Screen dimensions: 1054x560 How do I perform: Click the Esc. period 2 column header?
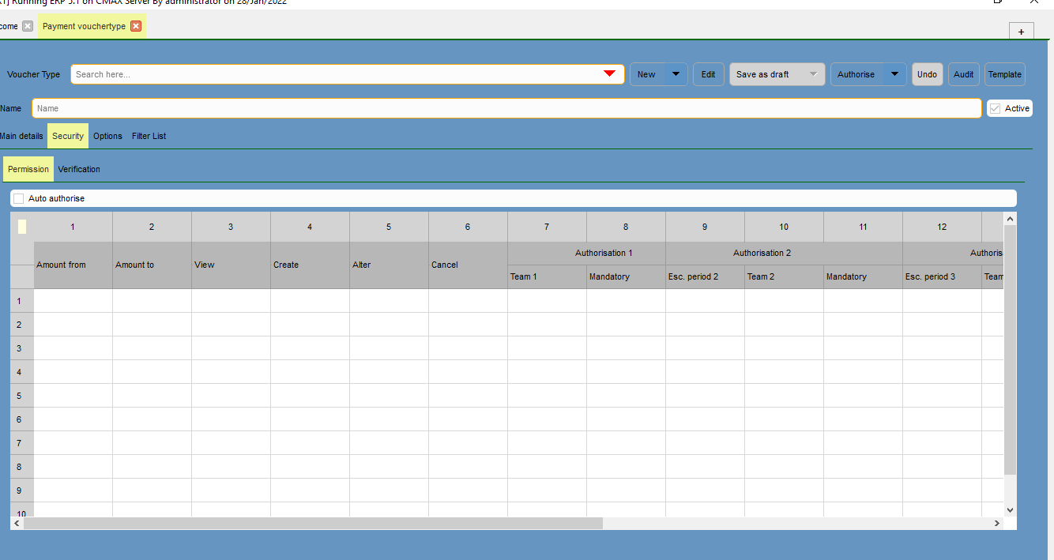(x=705, y=276)
